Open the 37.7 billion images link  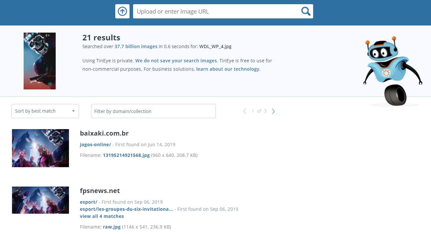pos(136,46)
